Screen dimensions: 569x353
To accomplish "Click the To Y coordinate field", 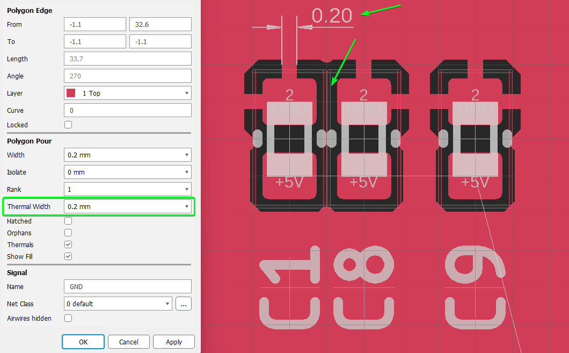I will click(x=161, y=41).
